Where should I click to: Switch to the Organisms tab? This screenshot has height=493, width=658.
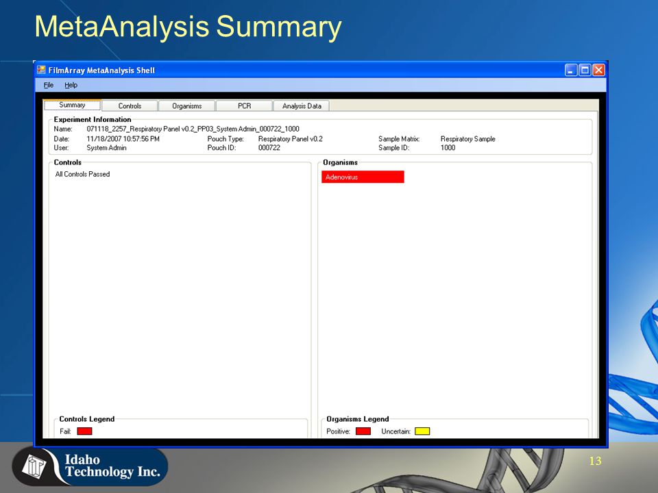tap(186, 106)
